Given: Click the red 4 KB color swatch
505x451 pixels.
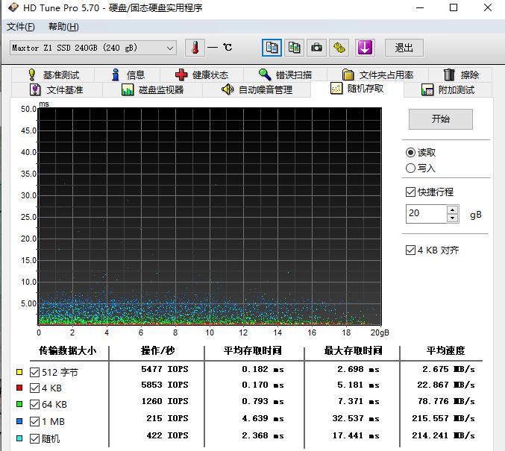Looking at the screenshot, I should (19, 388).
